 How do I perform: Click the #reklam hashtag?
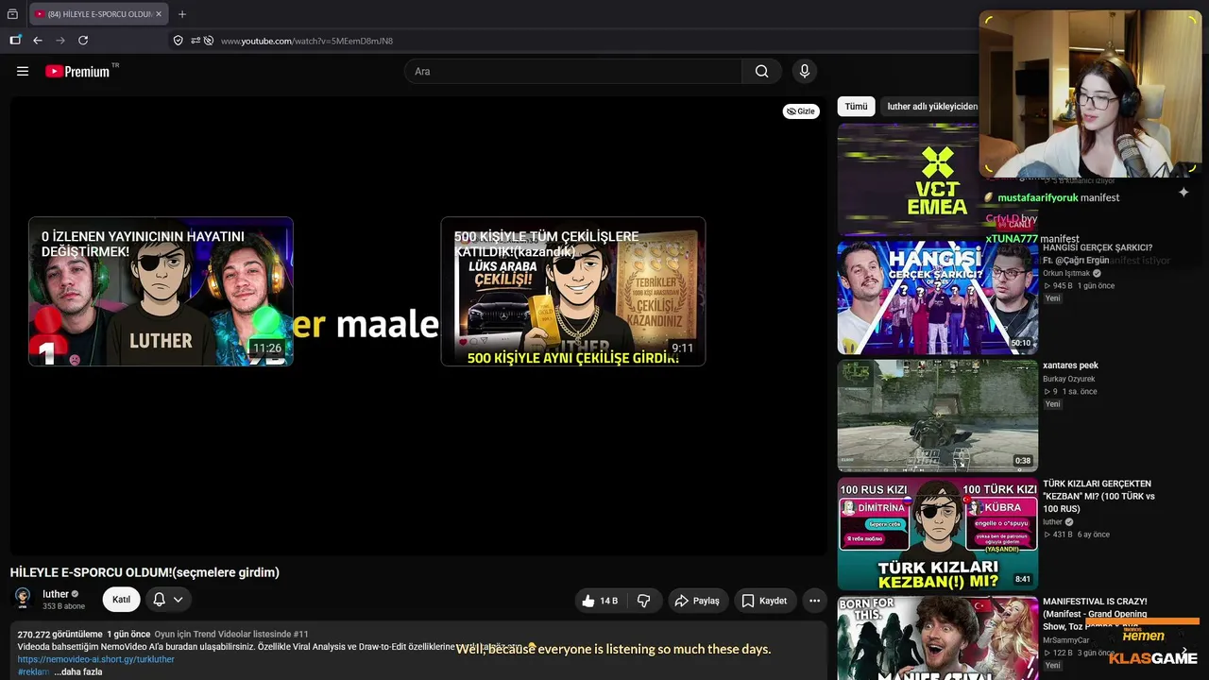[x=33, y=671]
